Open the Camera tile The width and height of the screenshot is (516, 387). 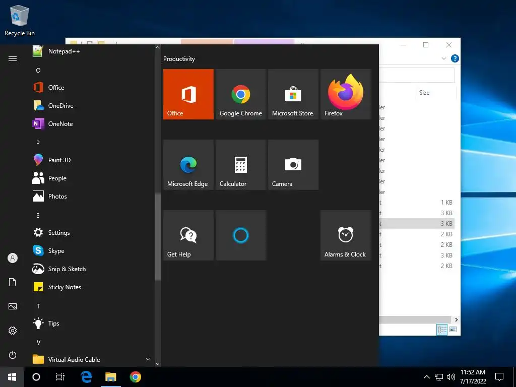293,165
